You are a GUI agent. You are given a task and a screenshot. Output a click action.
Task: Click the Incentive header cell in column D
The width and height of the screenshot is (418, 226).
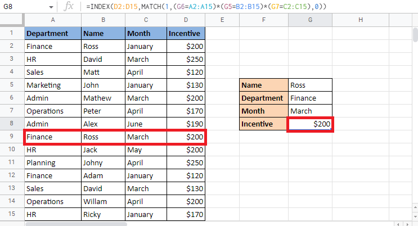coord(186,33)
